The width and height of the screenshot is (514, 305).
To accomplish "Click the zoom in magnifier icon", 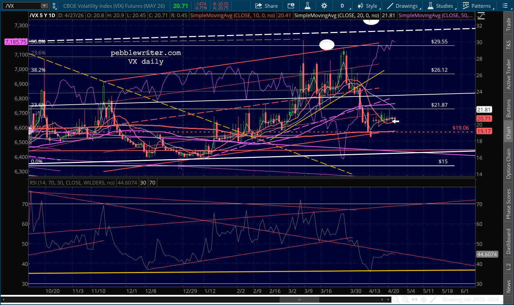I will pyautogui.click(x=405, y=300).
